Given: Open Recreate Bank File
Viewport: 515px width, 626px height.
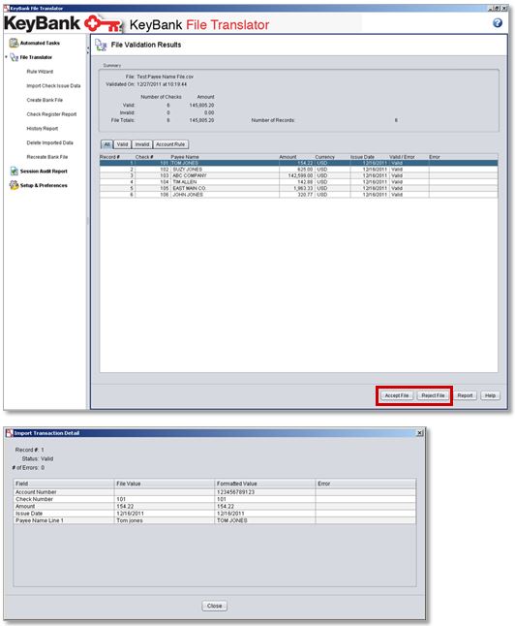Looking at the screenshot, I should pyautogui.click(x=47, y=157).
